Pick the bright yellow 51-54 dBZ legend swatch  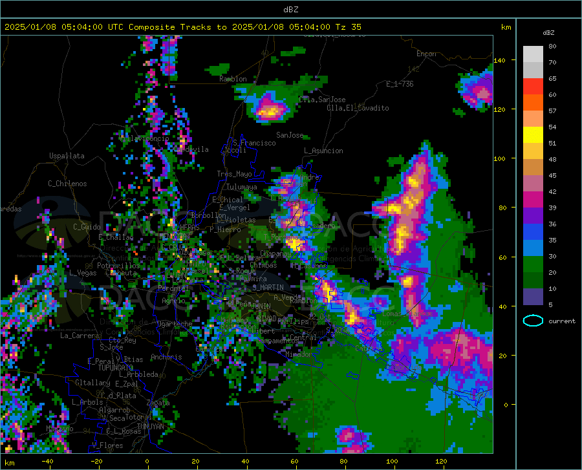(533, 135)
